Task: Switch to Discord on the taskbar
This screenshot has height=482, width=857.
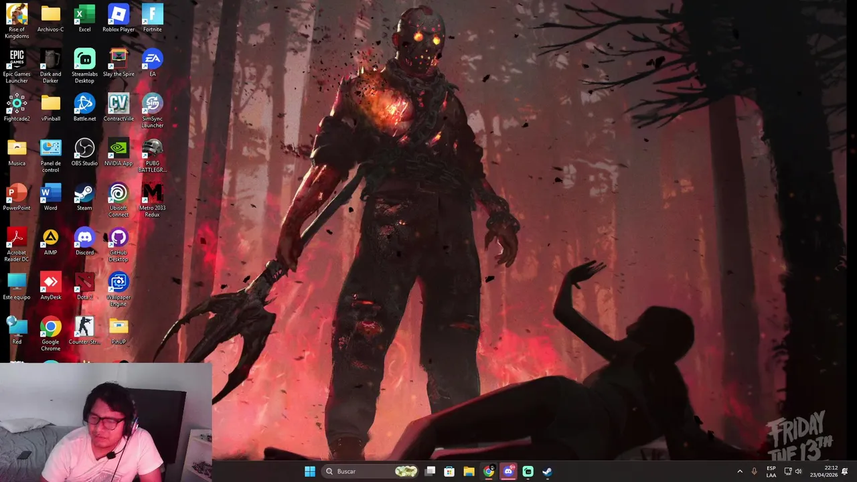Action: 508,471
